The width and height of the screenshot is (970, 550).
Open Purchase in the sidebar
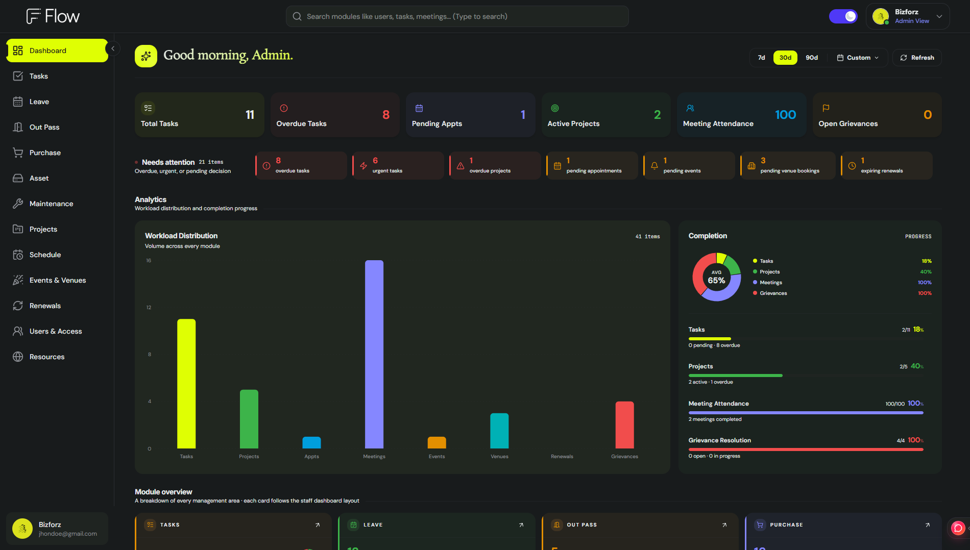point(57,153)
